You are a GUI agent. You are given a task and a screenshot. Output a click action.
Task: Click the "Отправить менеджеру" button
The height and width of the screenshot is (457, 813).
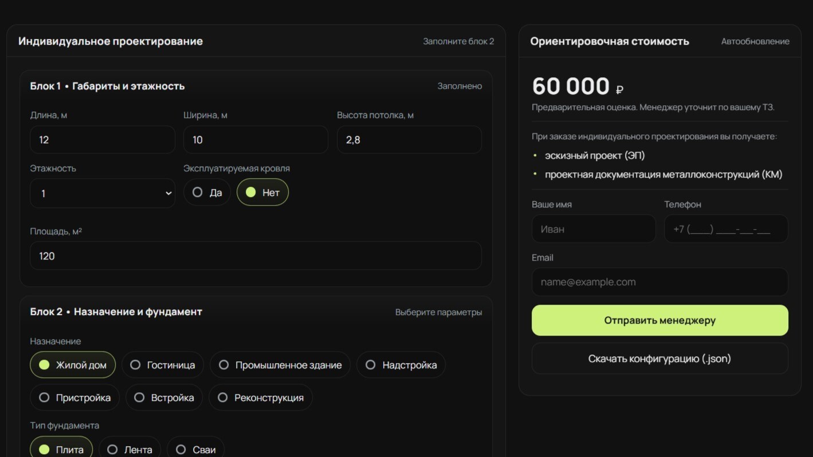[659, 320]
